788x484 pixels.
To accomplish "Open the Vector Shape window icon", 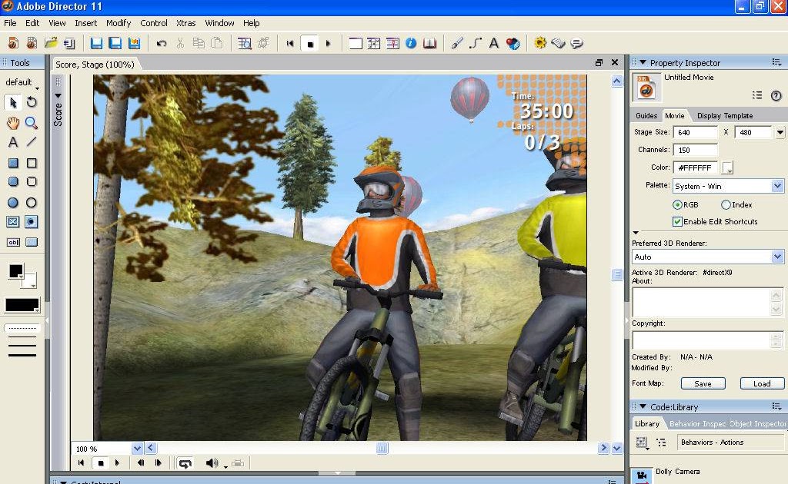I will pyautogui.click(x=476, y=44).
